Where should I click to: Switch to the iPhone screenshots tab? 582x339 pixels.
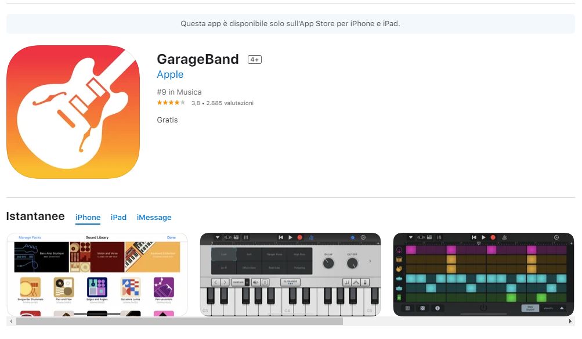click(88, 217)
